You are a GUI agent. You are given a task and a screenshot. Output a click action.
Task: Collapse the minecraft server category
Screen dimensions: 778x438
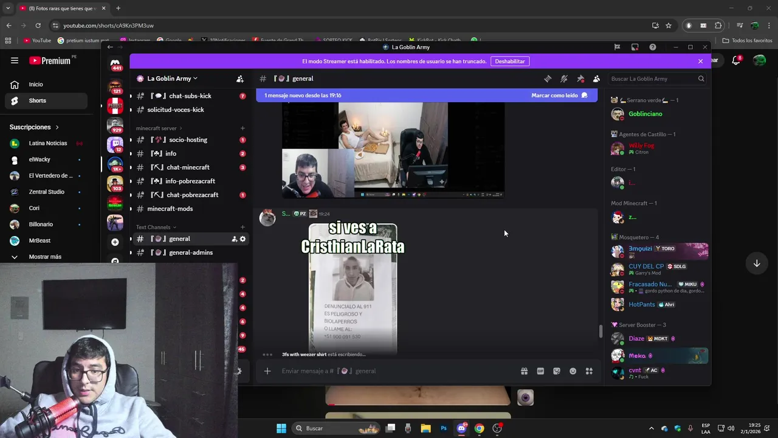tap(159, 128)
